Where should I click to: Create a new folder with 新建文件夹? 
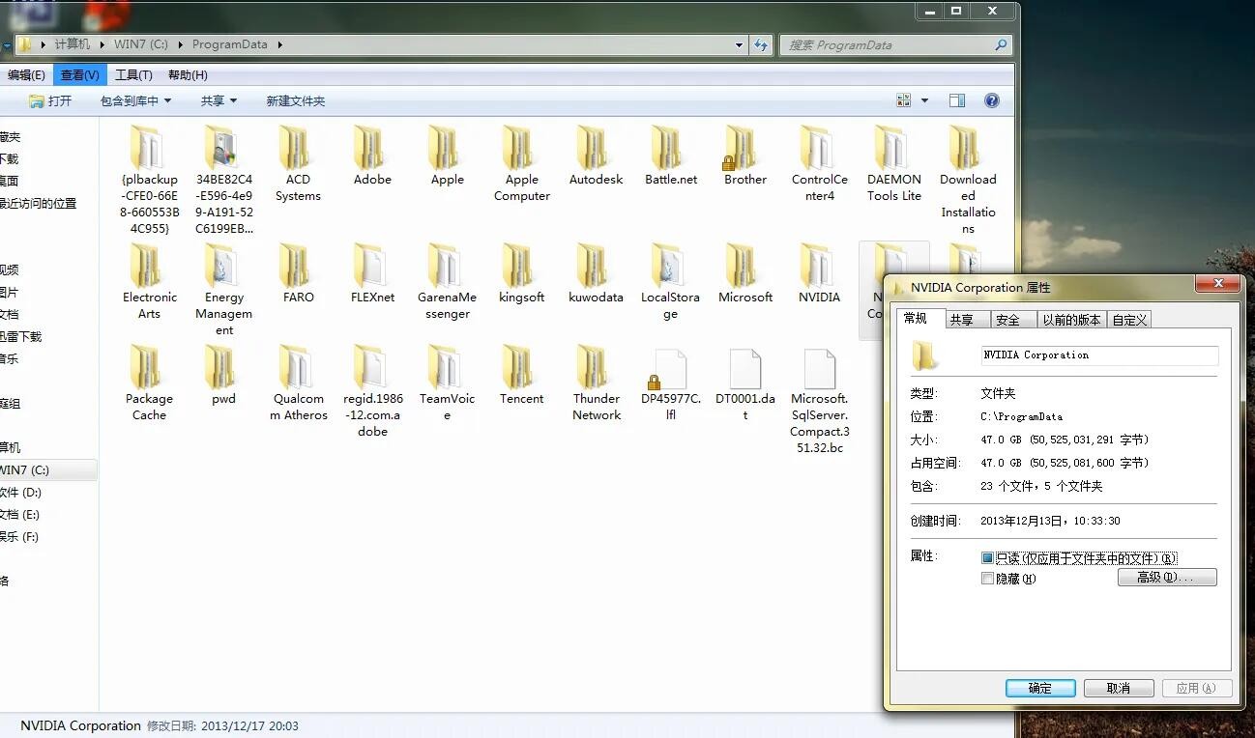(295, 100)
